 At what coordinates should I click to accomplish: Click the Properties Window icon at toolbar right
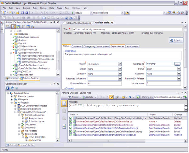coord(174,13)
